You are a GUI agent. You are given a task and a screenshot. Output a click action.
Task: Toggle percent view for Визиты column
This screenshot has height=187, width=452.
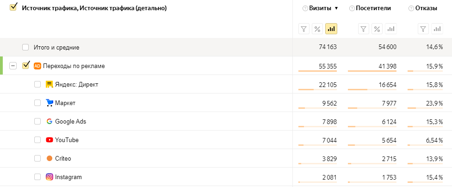coord(317,29)
